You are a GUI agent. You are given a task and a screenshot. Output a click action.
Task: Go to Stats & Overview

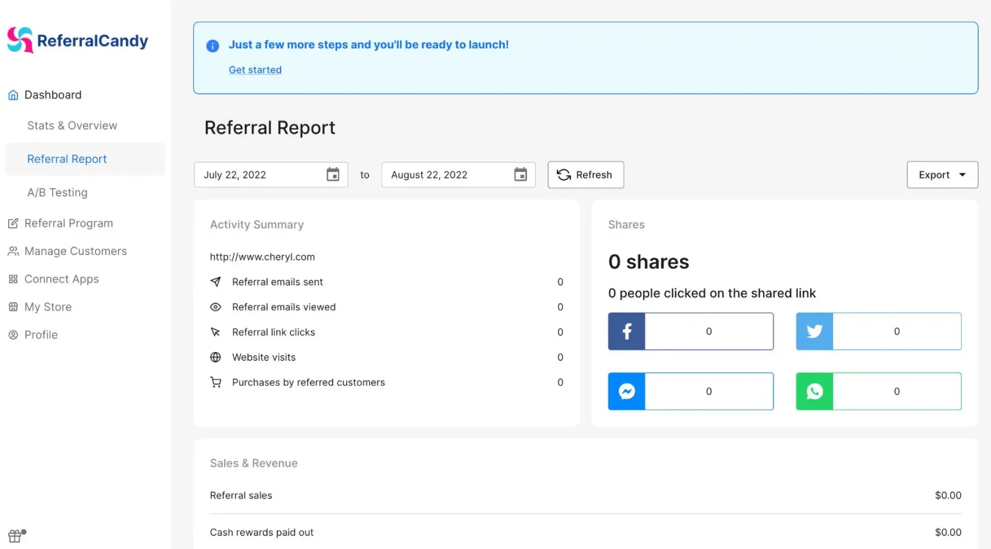72,126
